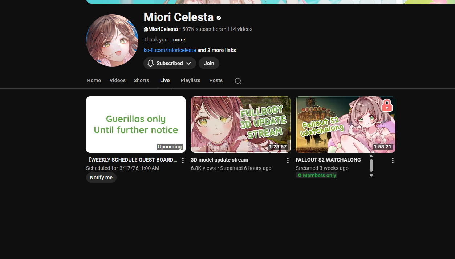The height and width of the screenshot is (259, 455).
Task: Switch to the Shorts tab
Action: (141, 80)
